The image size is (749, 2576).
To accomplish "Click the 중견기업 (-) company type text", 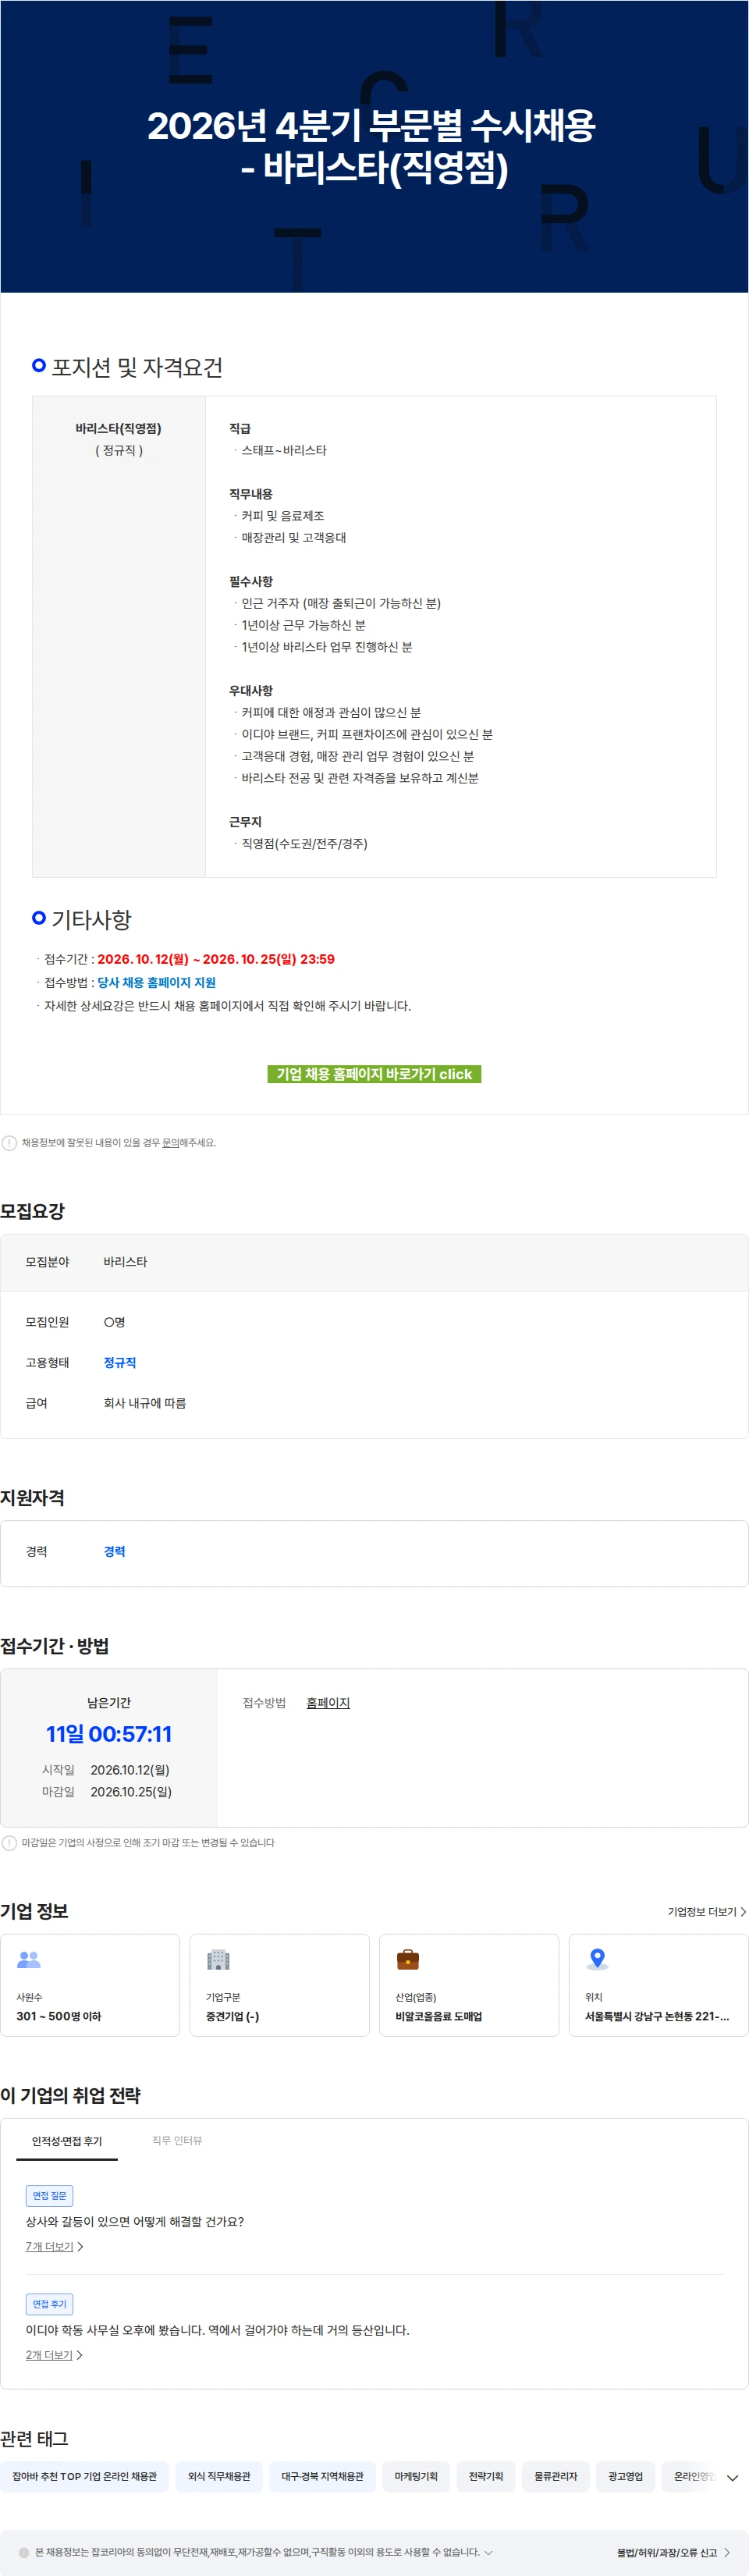I will [232, 2016].
